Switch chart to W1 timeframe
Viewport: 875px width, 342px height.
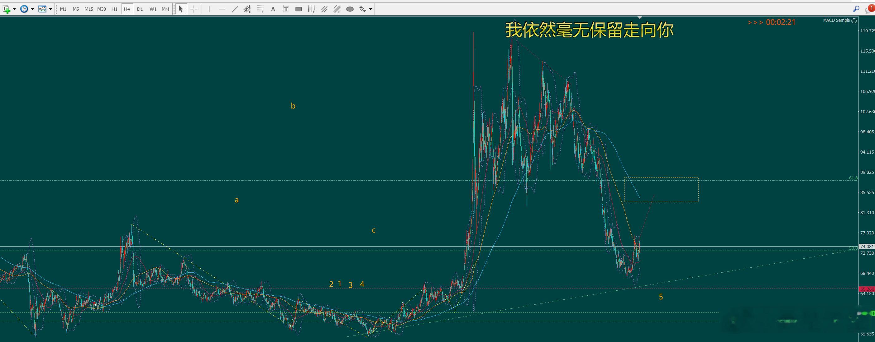pos(153,9)
